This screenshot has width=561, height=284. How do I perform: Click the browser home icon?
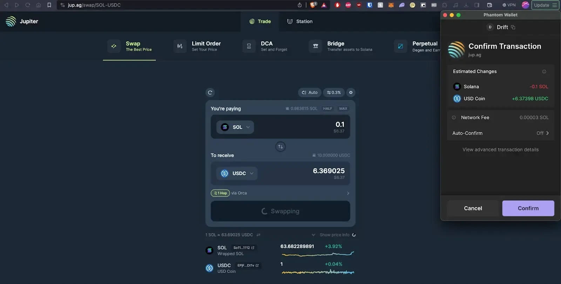[x=39, y=5]
